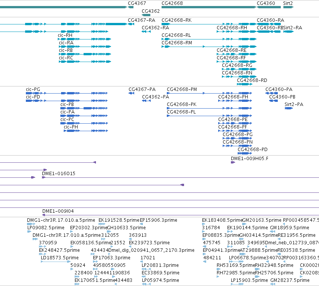The image size is (319, 286).
Task: Select the EK183408.5prime EST label
Action: [x=222, y=220]
